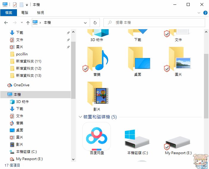Click pin icon next to 下載 quick access

pyautogui.click(x=68, y=33)
